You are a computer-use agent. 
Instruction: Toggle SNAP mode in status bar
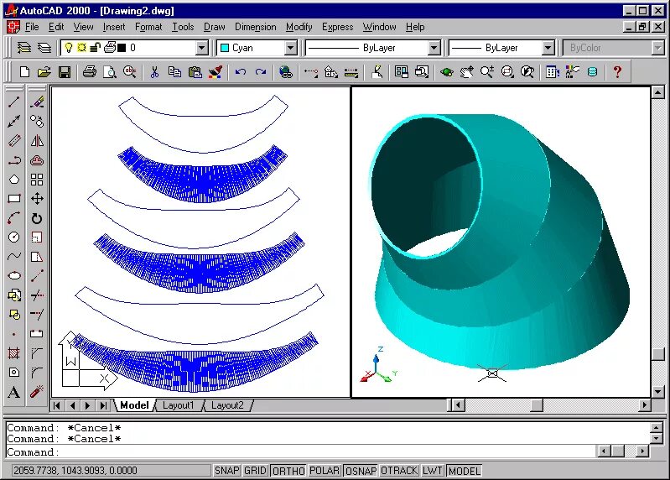(x=226, y=471)
